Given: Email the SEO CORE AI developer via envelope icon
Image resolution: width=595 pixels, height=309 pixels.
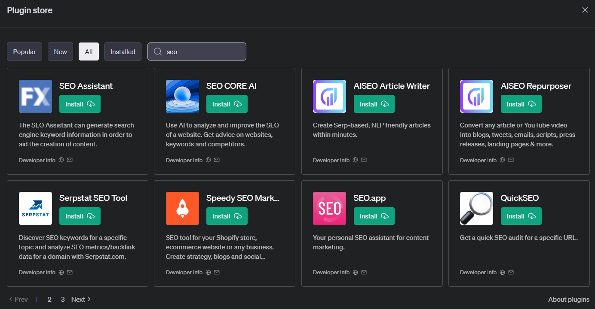Looking at the screenshot, I should tap(217, 160).
